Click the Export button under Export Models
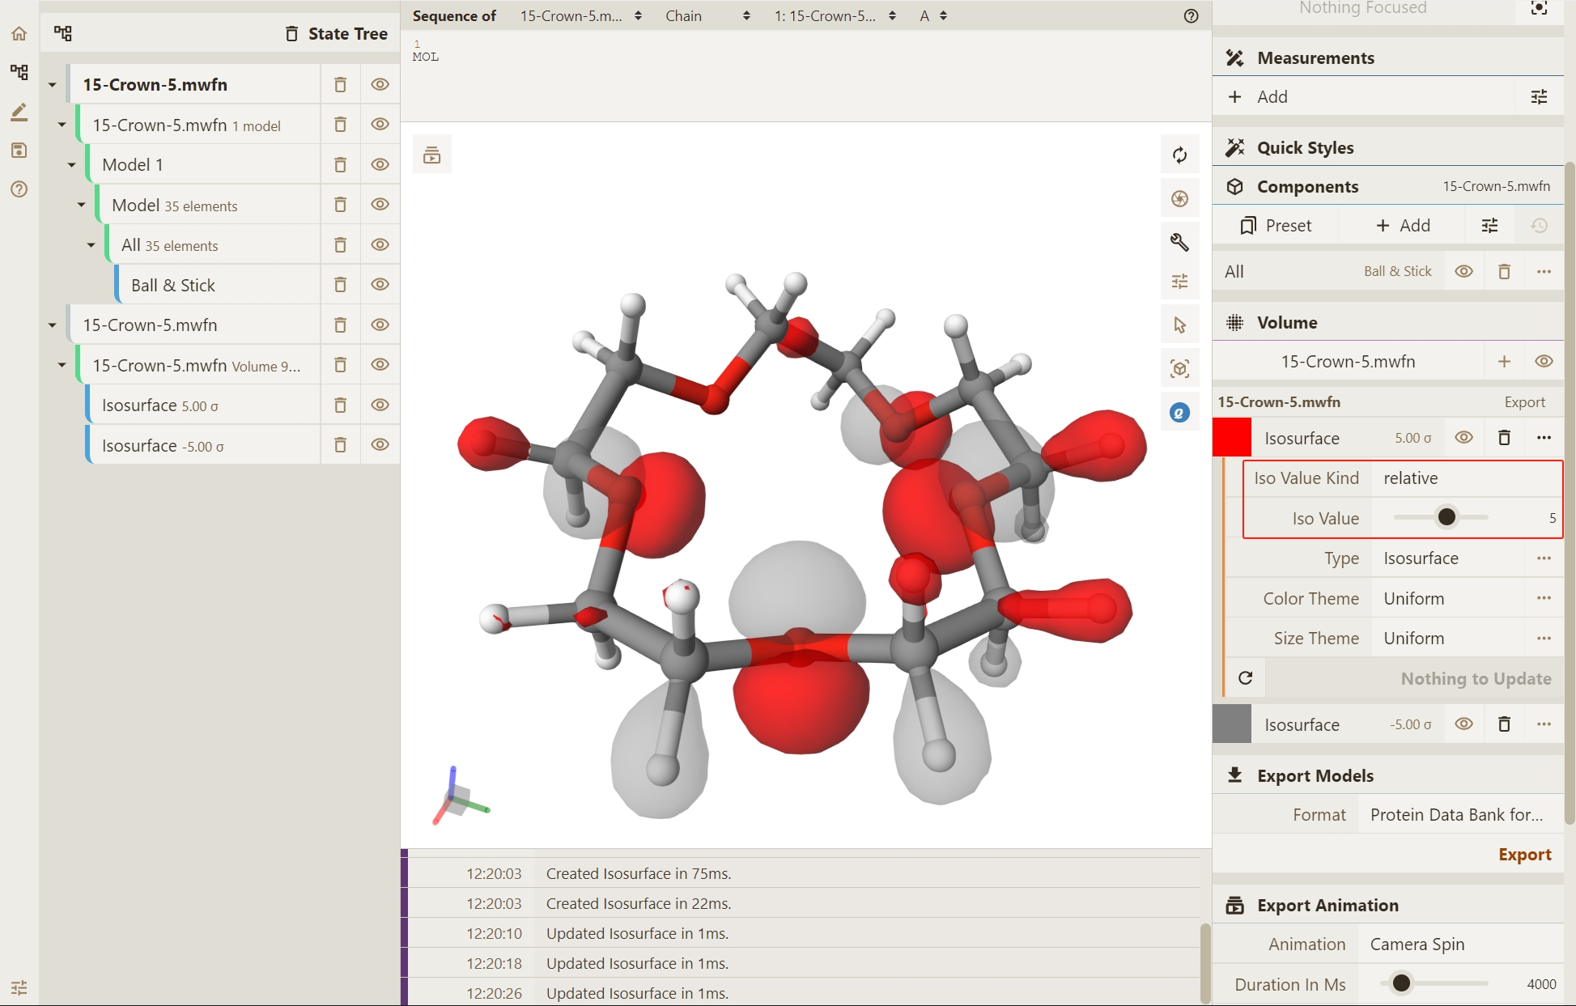Viewport: 1576px width, 1006px height. pos(1523,855)
